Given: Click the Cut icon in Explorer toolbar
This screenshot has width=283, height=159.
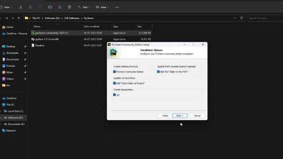Looking at the screenshot, I should (x=21, y=7).
